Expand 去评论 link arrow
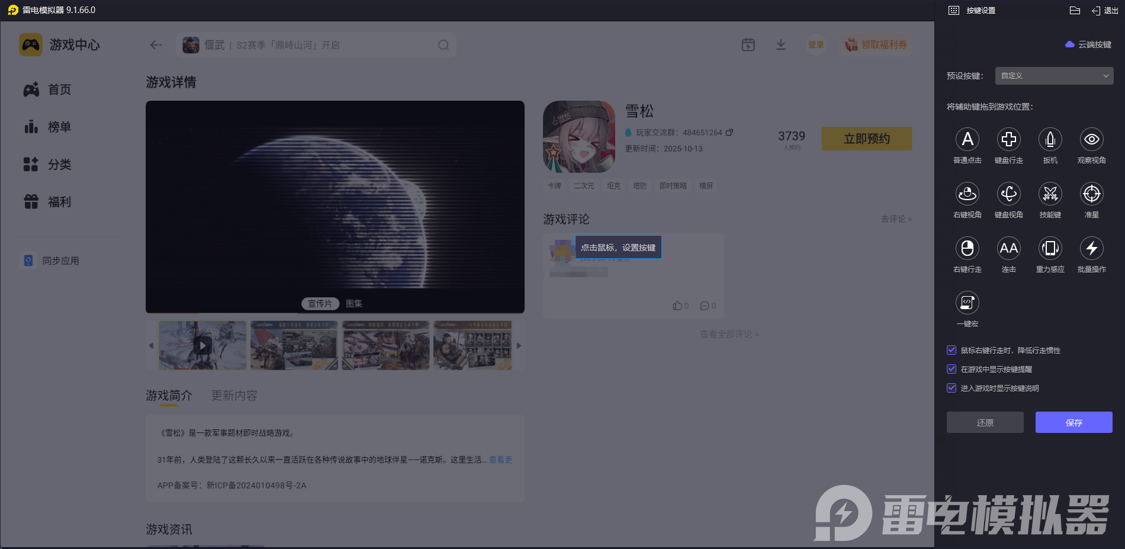Screen dimensions: 1125x549 pyautogui.click(x=896, y=219)
